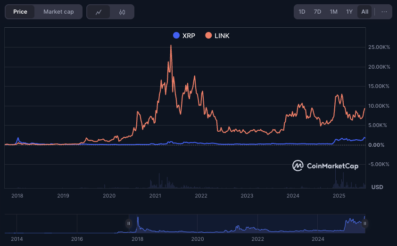Screen dimensions: 397x246
Task: Toggle the XRP series in legend
Action: [184, 36]
